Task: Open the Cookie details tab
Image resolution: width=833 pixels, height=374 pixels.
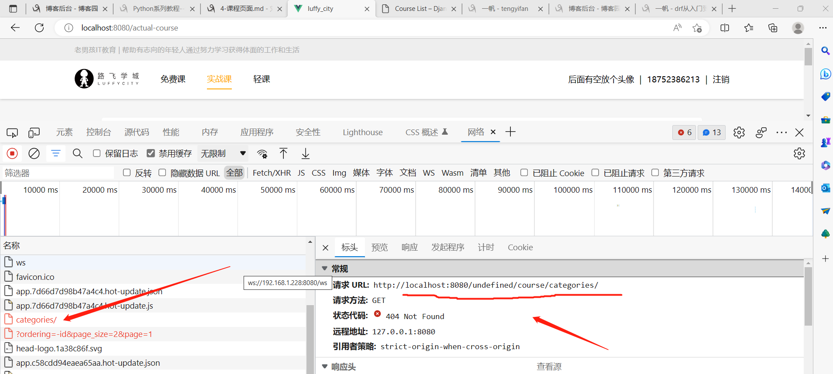Action: coord(520,247)
